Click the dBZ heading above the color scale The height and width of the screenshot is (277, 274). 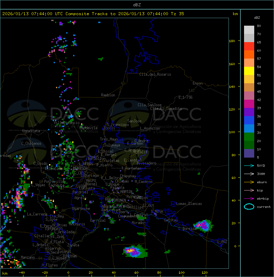[257, 18]
